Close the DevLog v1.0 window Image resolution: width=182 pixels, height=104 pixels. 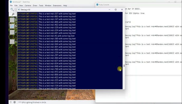[x=122, y=10]
